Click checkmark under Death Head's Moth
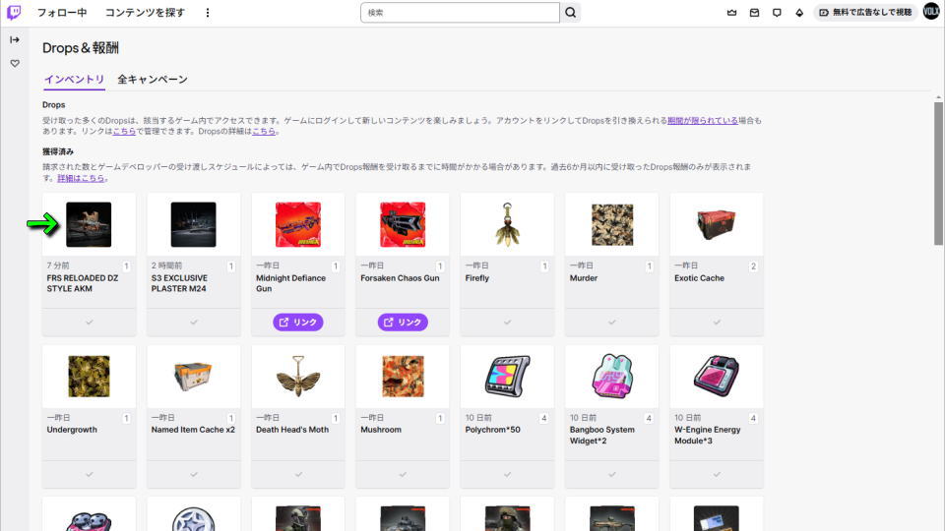The width and height of the screenshot is (945, 531). coord(298,474)
